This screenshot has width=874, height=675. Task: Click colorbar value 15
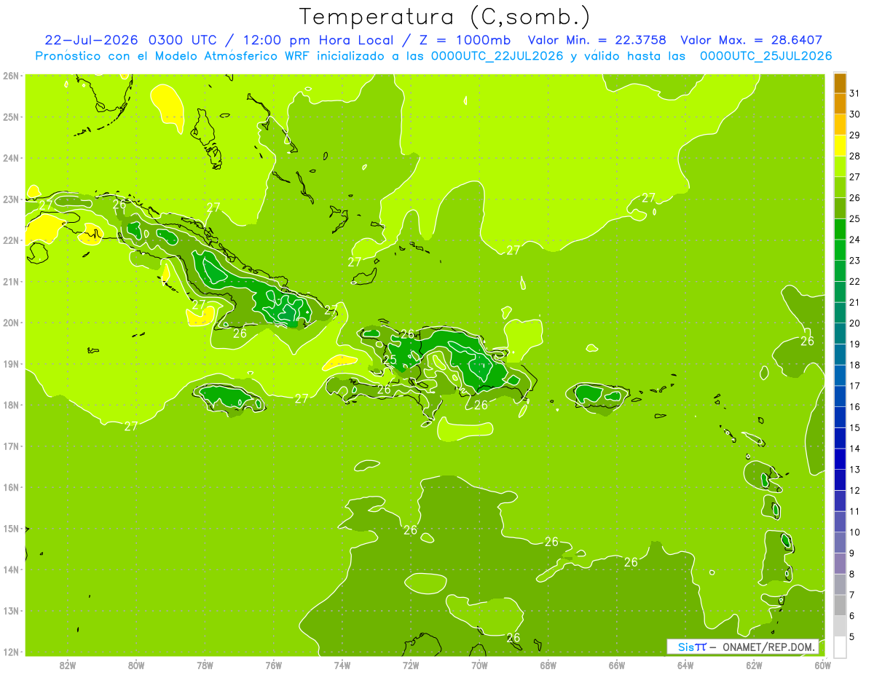854,427
